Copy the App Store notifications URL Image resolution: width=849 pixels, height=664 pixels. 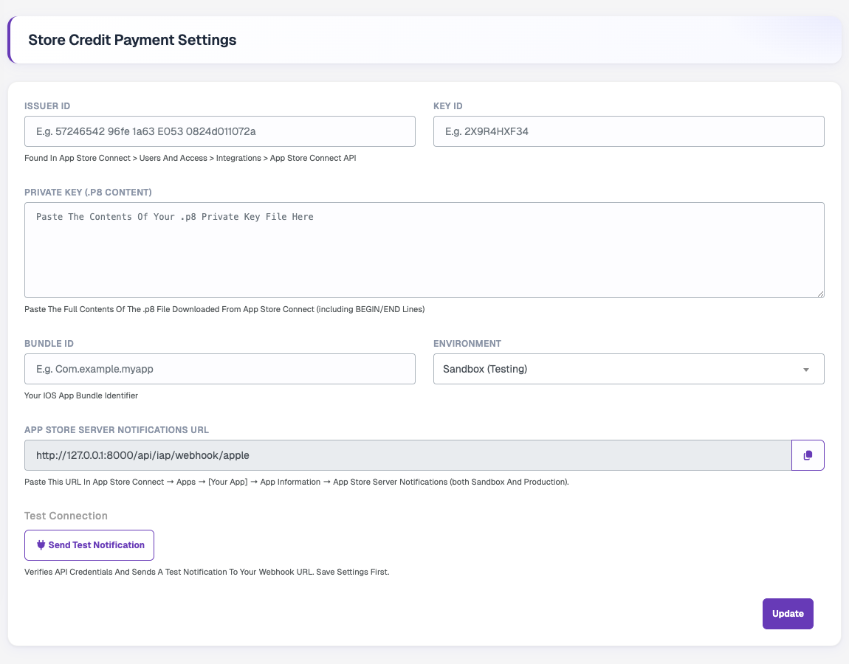click(808, 455)
